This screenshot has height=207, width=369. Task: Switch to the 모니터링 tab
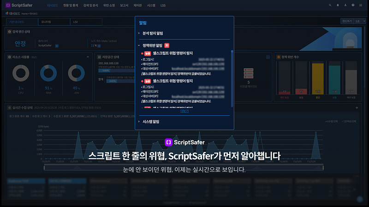point(54,22)
